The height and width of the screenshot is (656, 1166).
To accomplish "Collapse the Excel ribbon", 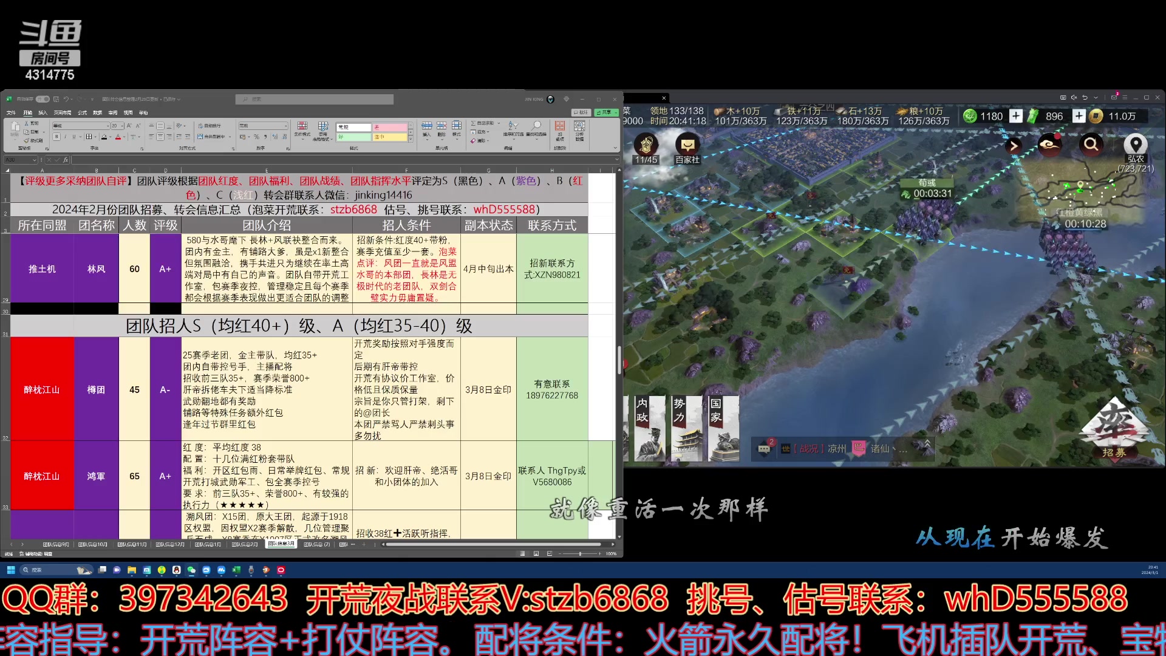I will (x=615, y=148).
